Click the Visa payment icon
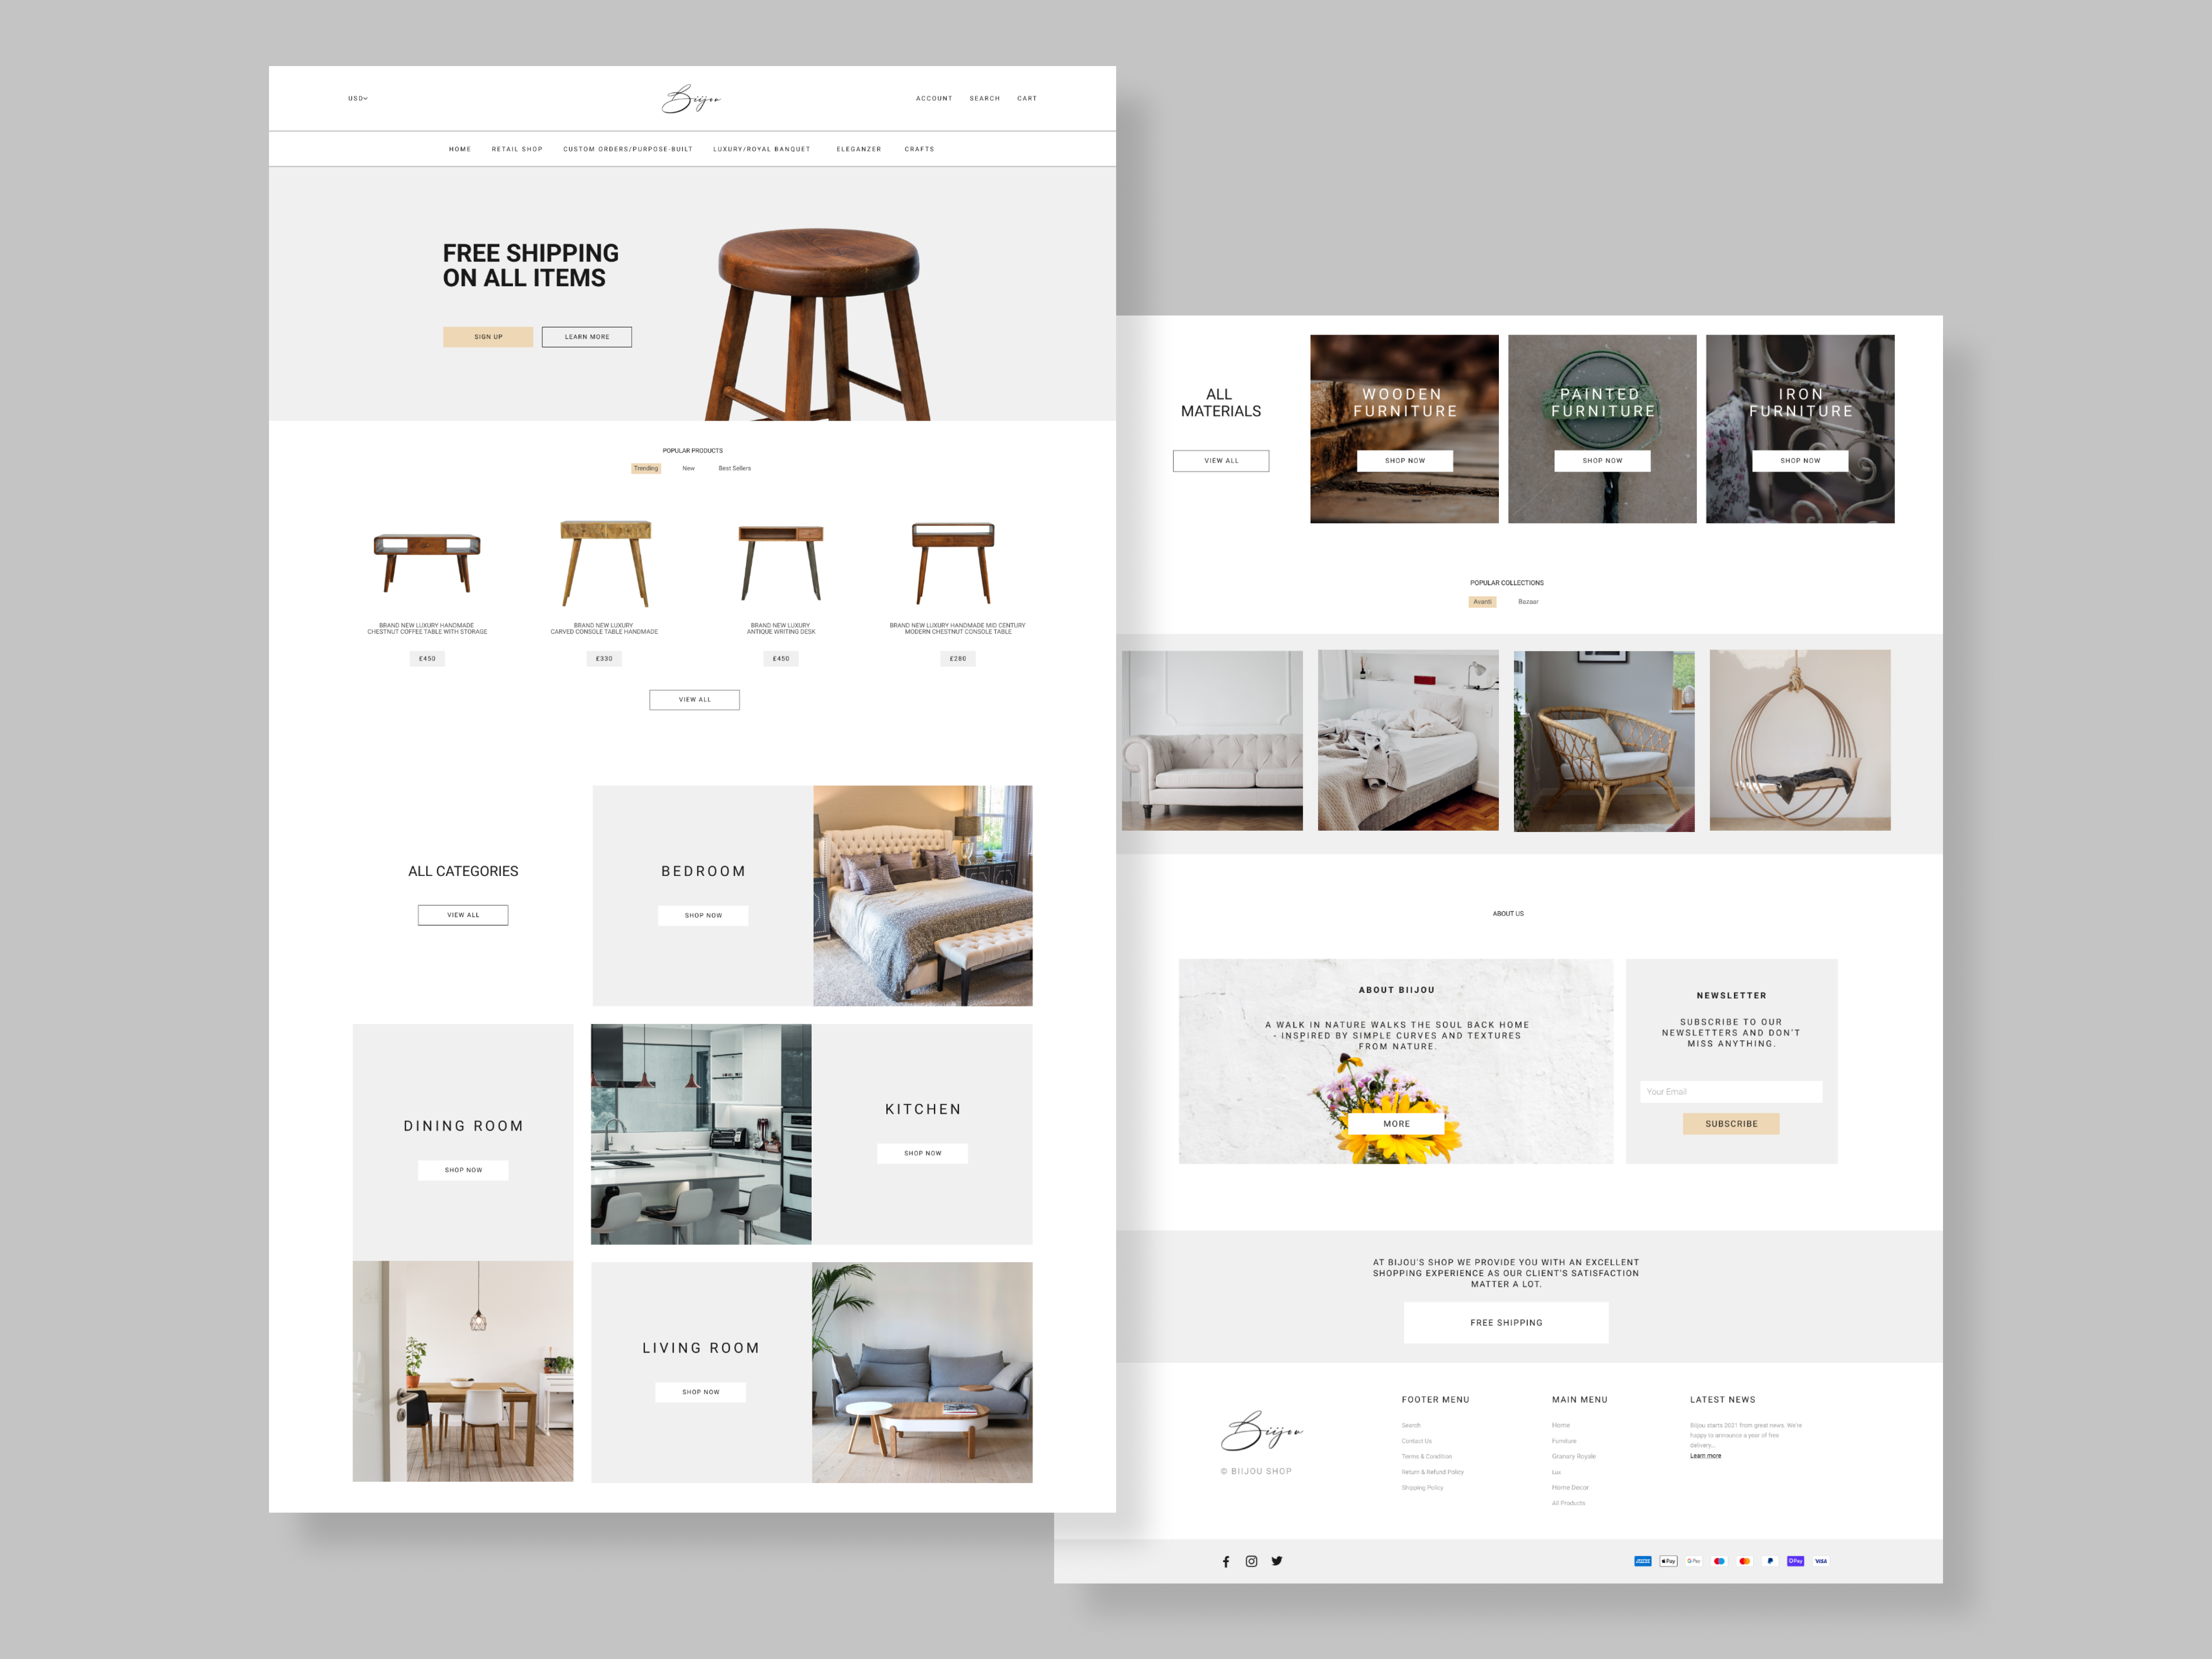Screen dimensions: 2212x1659 click(1821, 1561)
